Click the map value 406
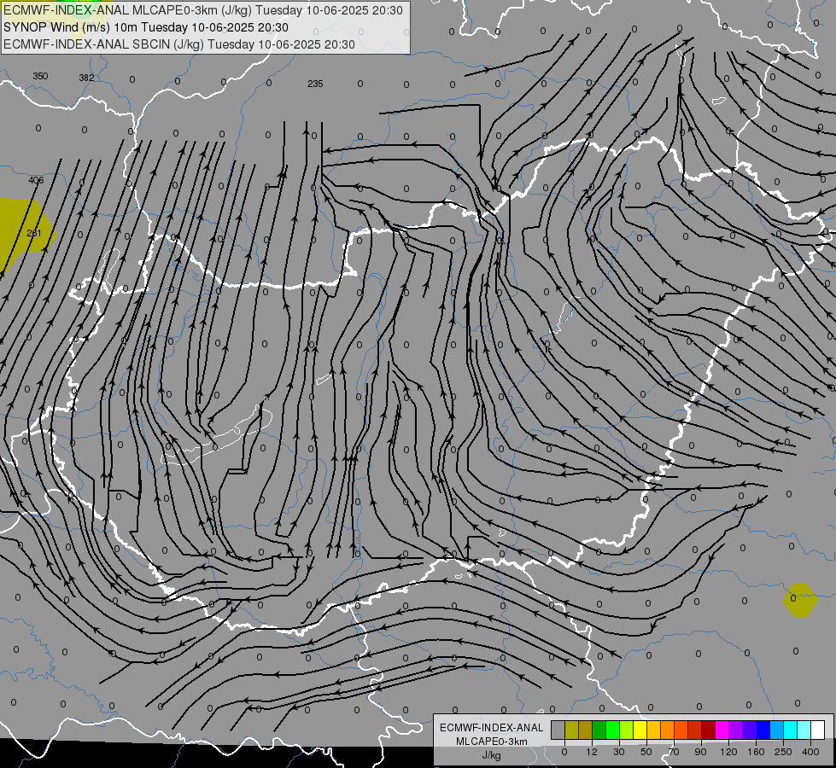The image size is (836, 768). (36, 180)
